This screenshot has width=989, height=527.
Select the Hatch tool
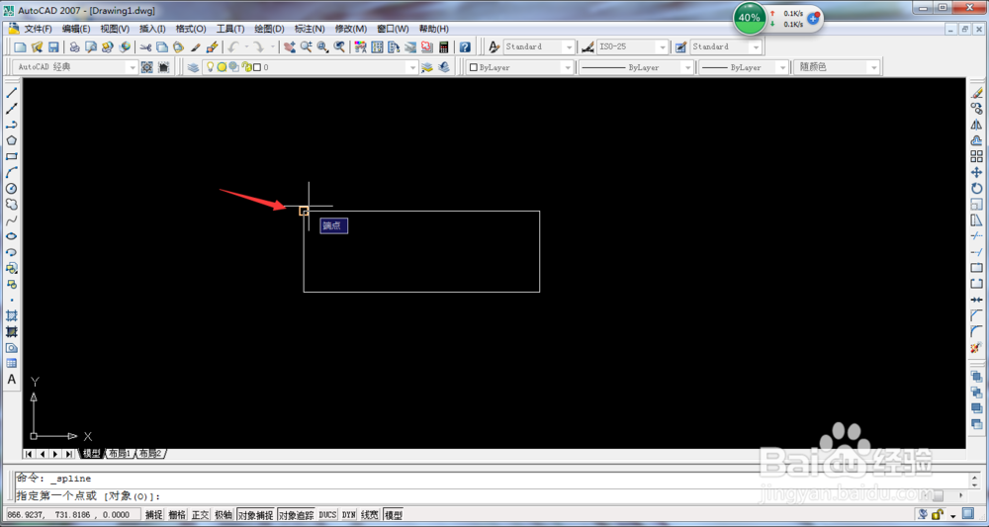pos(11,315)
